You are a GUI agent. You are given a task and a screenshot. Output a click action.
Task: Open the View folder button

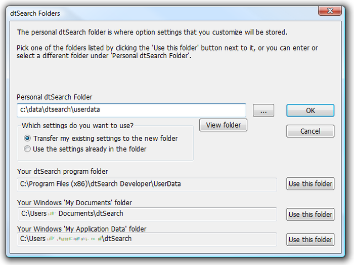224,125
